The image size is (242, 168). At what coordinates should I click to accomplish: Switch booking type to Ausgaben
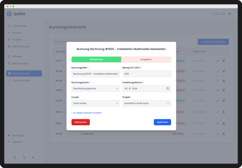pyautogui.click(x=146, y=59)
